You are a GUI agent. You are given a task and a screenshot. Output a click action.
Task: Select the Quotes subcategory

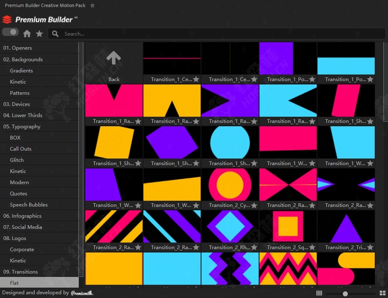pos(39,193)
